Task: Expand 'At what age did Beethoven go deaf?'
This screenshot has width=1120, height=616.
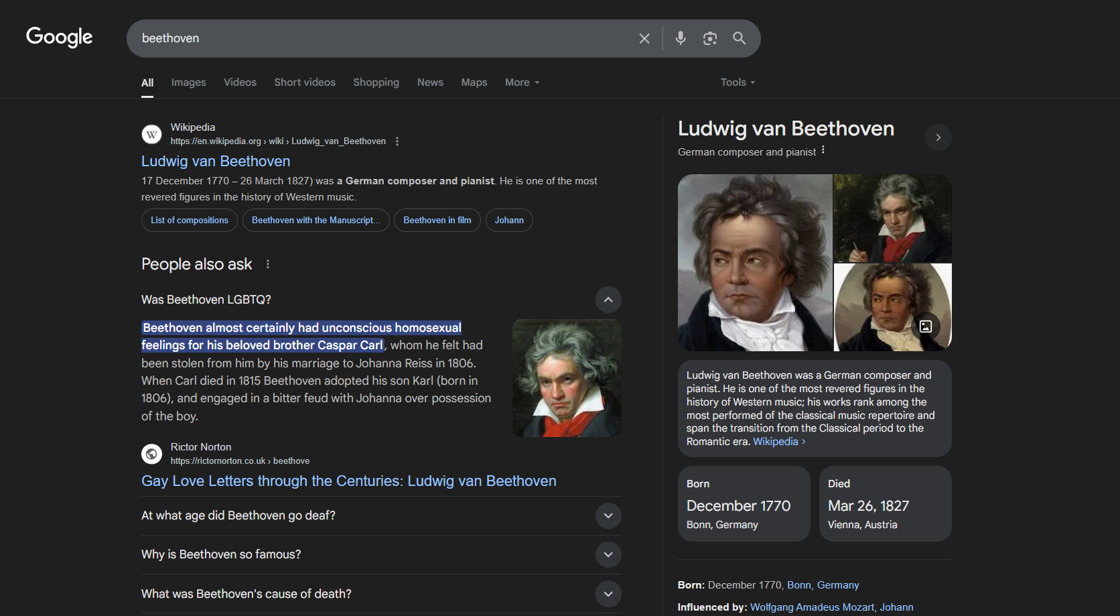Action: point(608,515)
